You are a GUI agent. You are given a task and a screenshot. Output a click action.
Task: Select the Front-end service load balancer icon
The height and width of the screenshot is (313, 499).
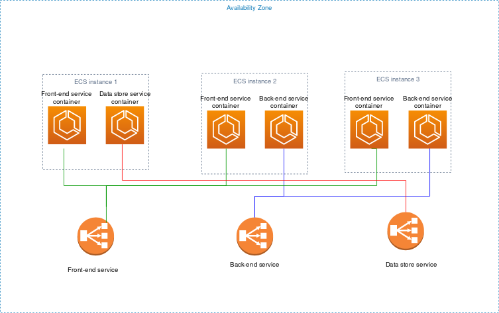tap(95, 236)
